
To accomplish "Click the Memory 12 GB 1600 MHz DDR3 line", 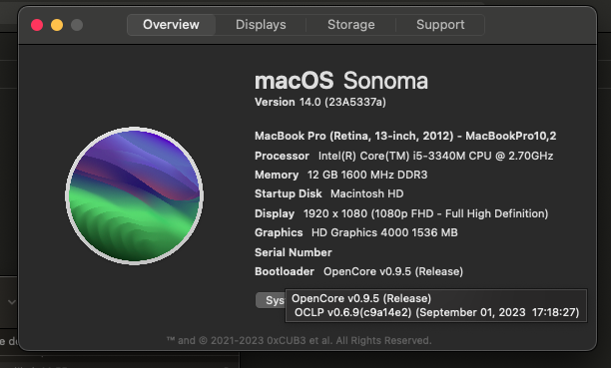I will [341, 175].
